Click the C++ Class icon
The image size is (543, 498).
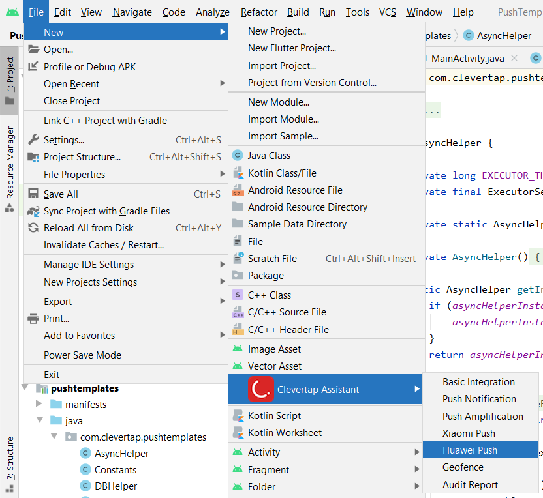point(237,295)
